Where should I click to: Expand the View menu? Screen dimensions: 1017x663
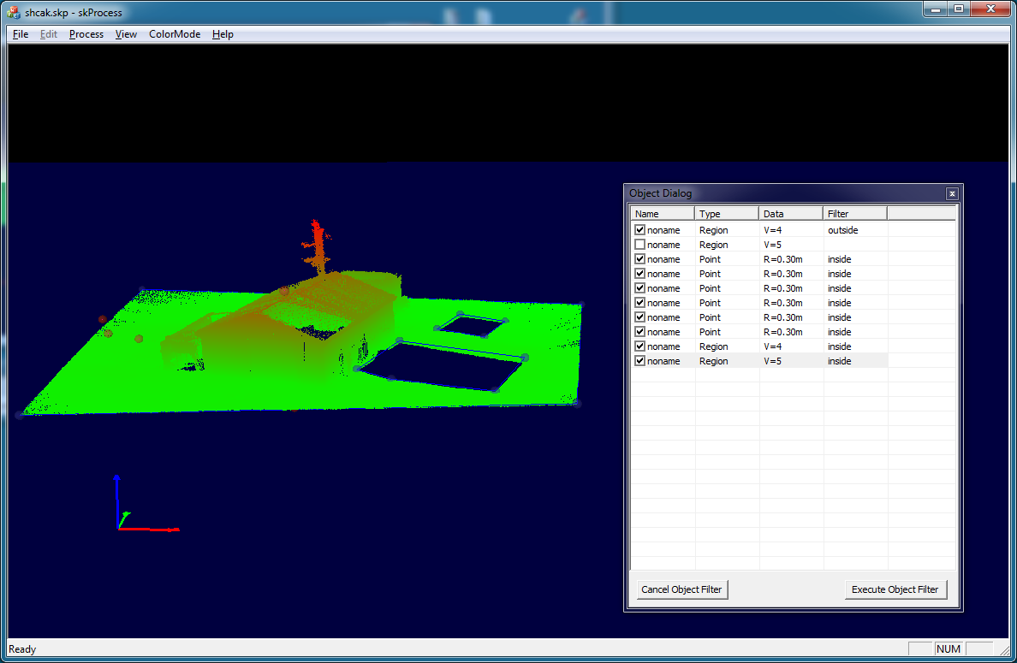[126, 34]
